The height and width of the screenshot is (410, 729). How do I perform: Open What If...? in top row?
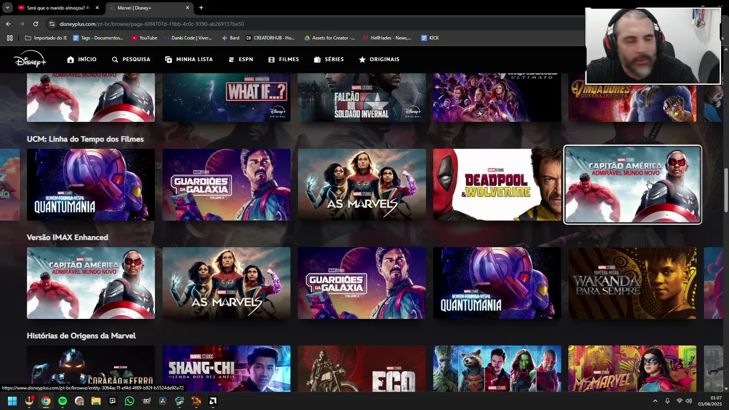click(x=227, y=97)
